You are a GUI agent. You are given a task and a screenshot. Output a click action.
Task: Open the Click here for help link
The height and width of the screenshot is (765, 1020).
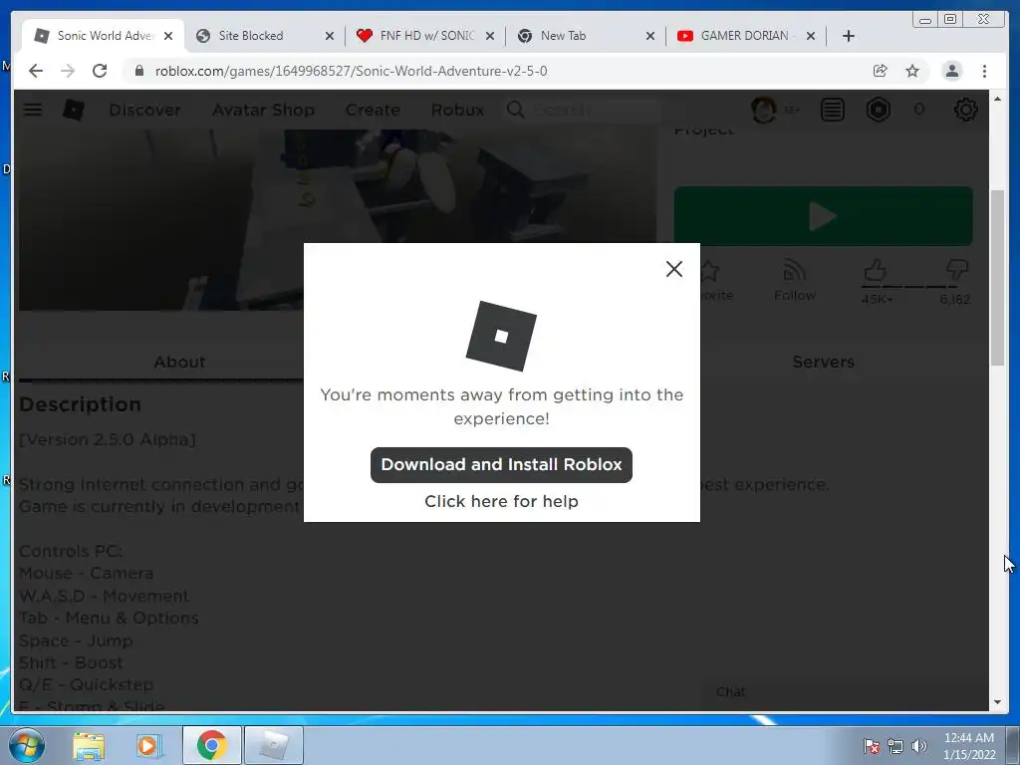pyautogui.click(x=501, y=501)
